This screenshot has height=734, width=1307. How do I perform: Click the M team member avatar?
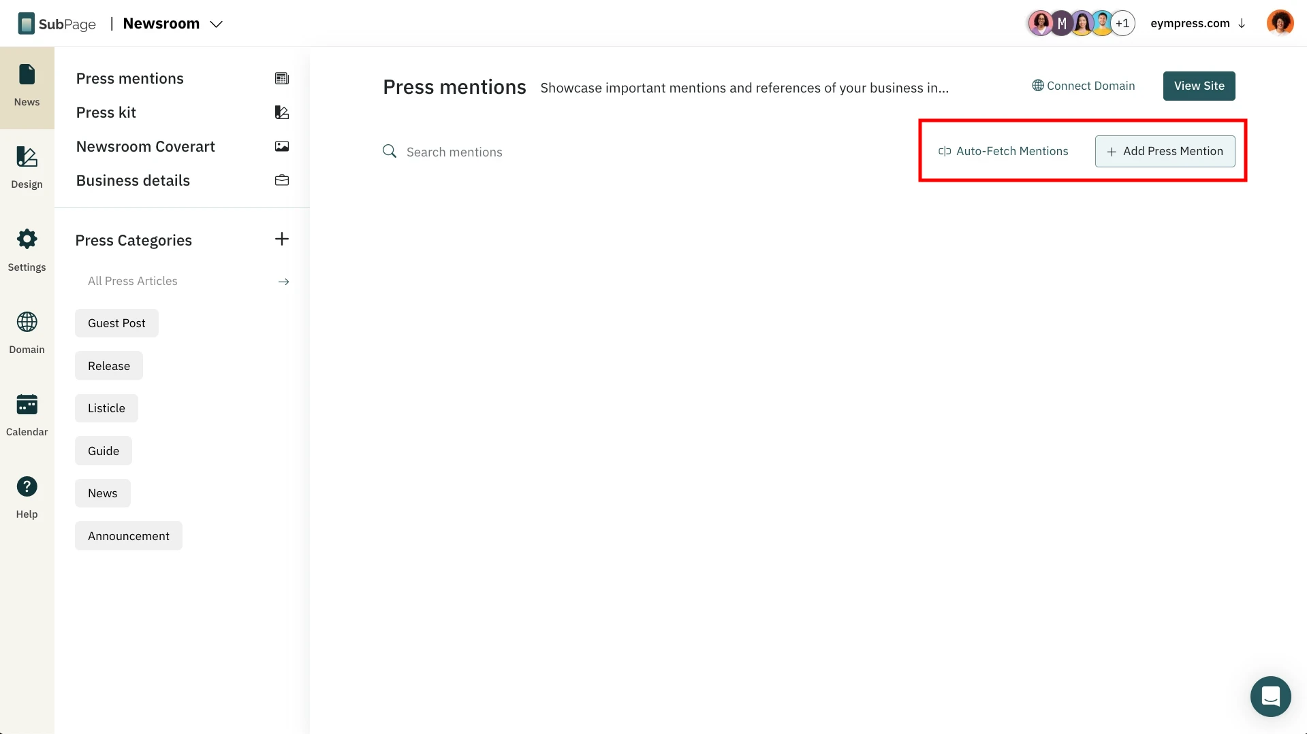[1061, 23]
